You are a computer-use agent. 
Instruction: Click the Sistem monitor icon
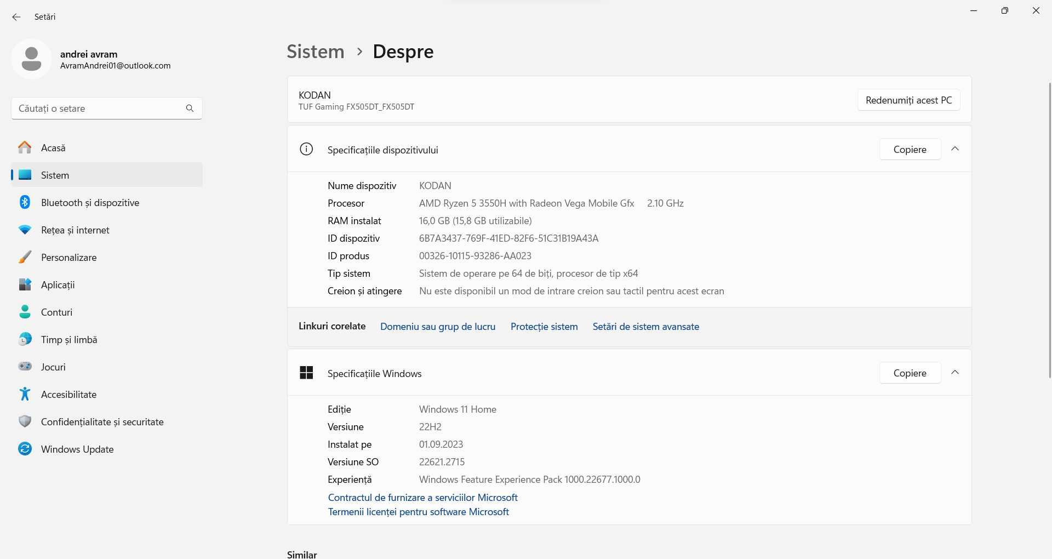(x=25, y=175)
